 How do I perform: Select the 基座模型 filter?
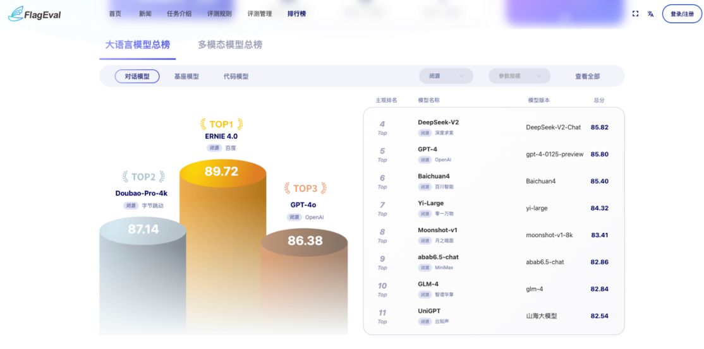186,77
